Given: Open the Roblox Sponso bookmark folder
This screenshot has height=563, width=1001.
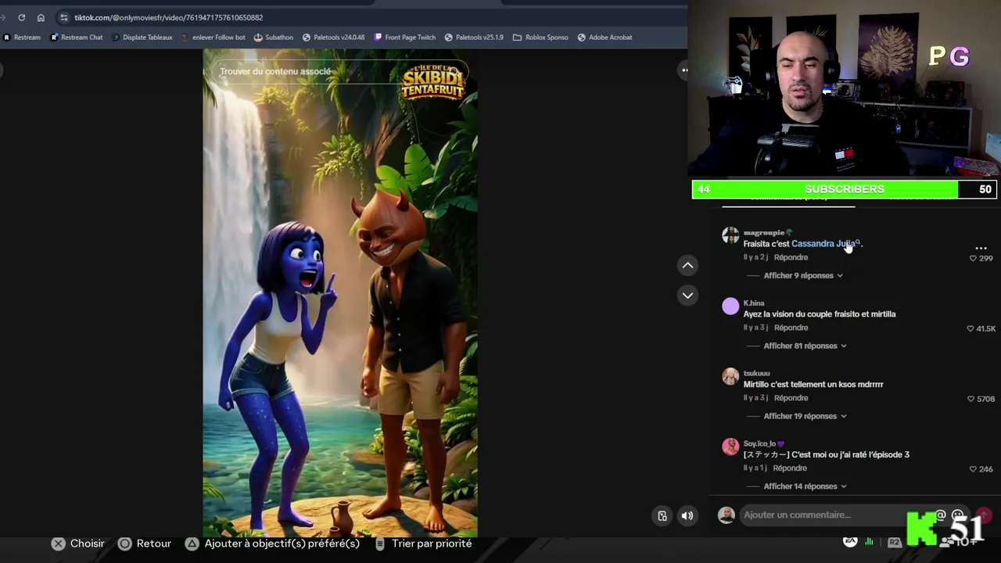Looking at the screenshot, I should point(540,37).
